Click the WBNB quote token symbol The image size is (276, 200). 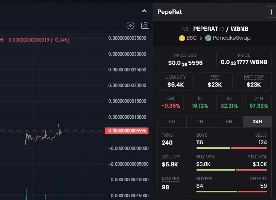(239, 29)
